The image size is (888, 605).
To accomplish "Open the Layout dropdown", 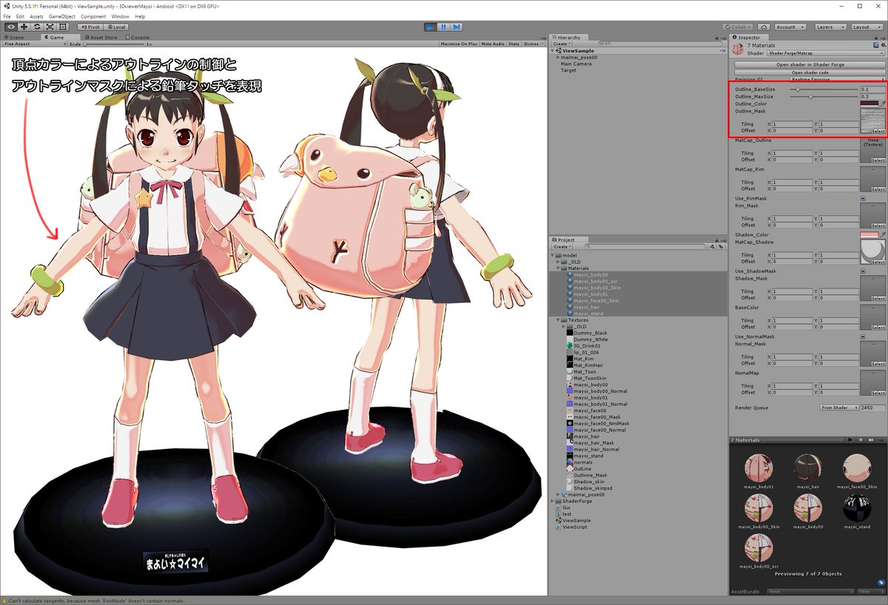I will pyautogui.click(x=867, y=27).
